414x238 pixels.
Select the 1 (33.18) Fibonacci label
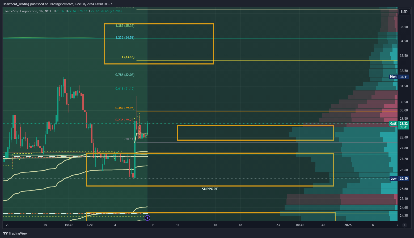pyautogui.click(x=128, y=57)
